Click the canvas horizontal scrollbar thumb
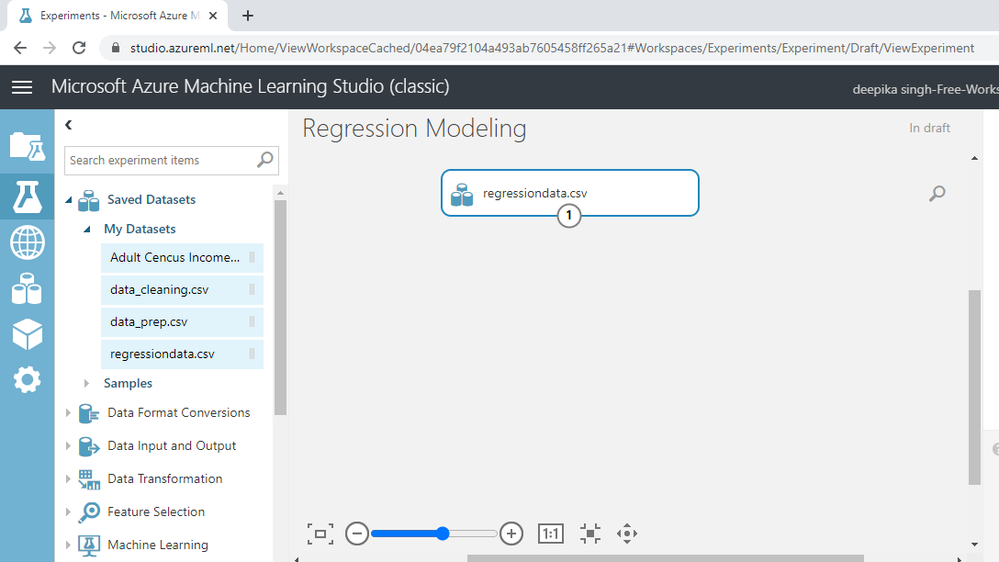This screenshot has height=562, width=999. coord(666,558)
